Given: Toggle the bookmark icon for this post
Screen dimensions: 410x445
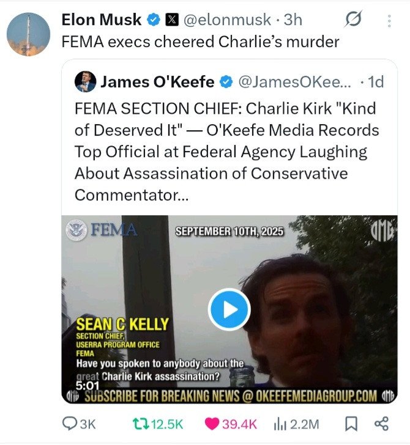Looking at the screenshot, I should (351, 424).
